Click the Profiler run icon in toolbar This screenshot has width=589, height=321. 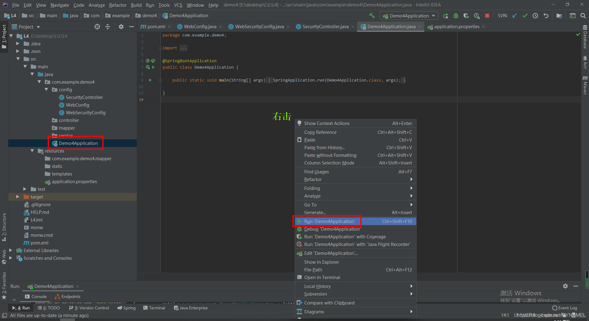pos(477,16)
